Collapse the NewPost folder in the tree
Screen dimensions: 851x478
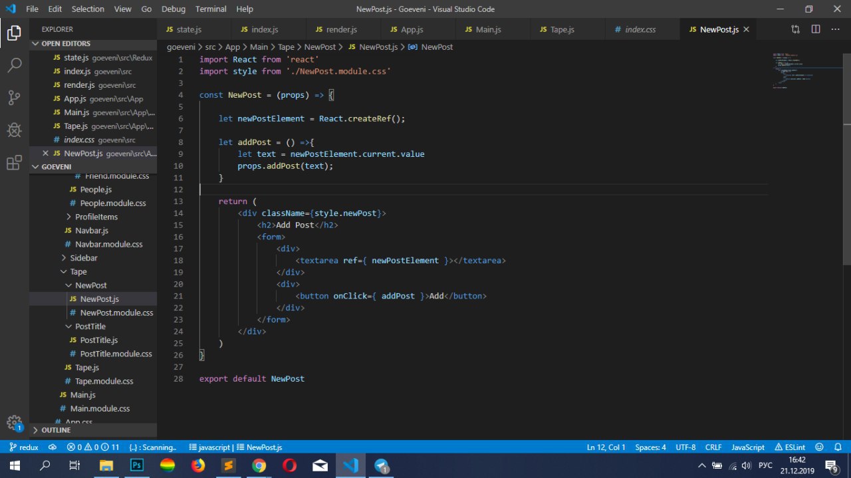[x=90, y=285]
